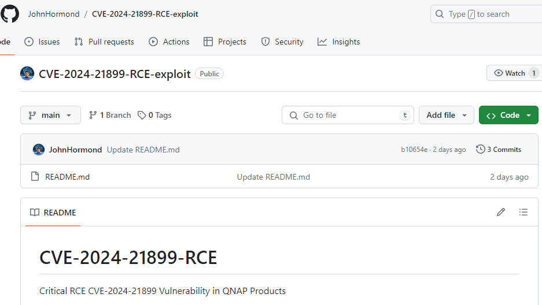The width and height of the screenshot is (542, 305).
Task: Switch to the Security tab
Action: [282, 42]
